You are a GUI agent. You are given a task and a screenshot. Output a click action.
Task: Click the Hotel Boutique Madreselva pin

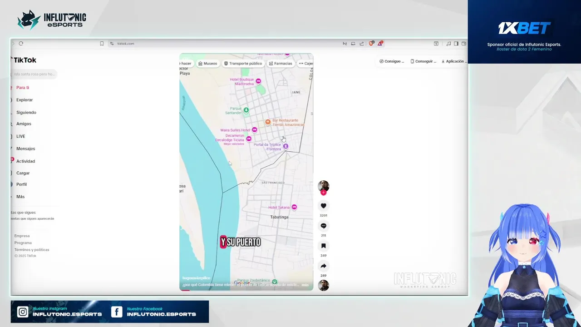[258, 81]
